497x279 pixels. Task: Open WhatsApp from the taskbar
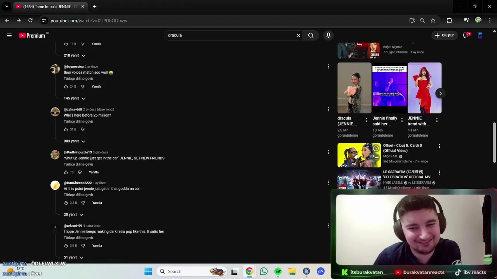pos(264,272)
